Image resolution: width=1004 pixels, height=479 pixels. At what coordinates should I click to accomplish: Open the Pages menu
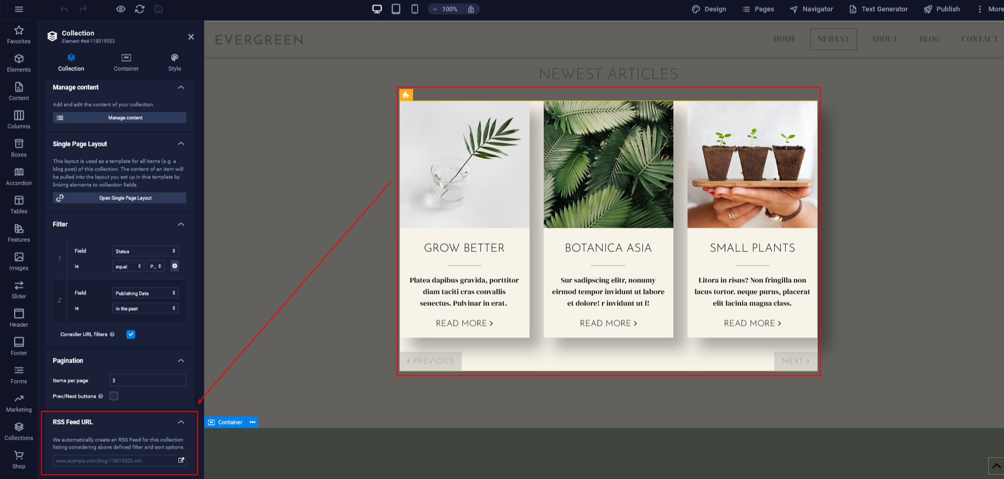point(758,9)
